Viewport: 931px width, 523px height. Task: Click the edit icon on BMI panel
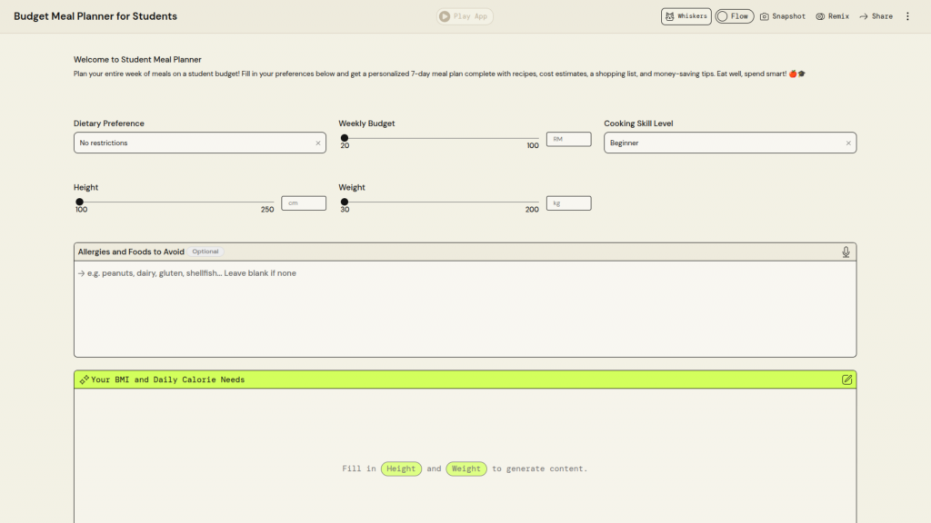pos(846,380)
